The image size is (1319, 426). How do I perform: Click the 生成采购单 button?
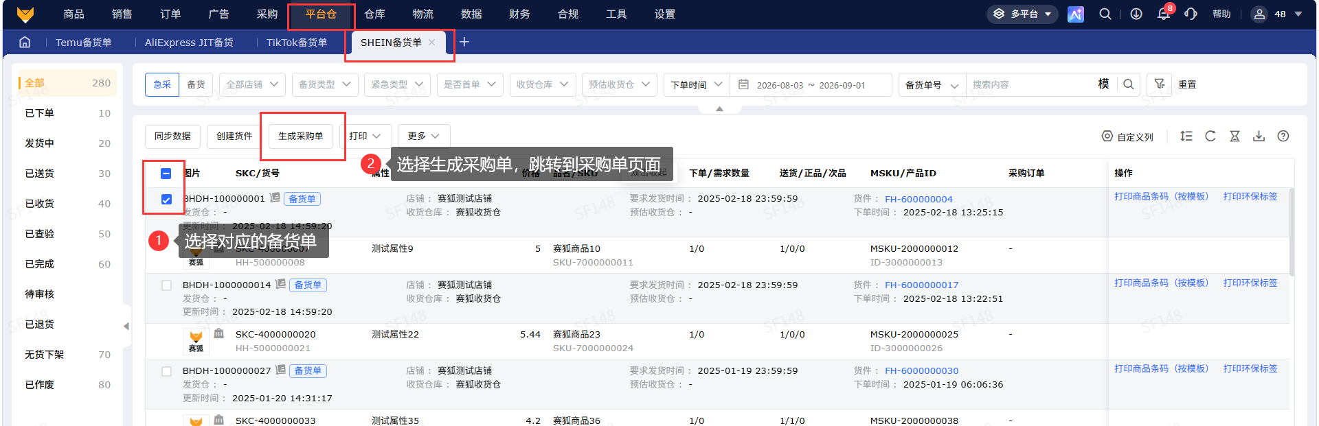click(x=301, y=137)
